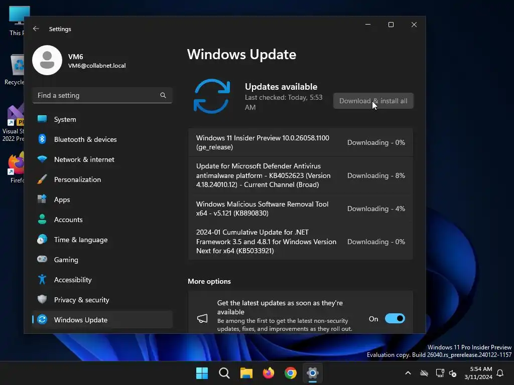Go to Privacy & security
The image size is (514, 385).
click(102, 300)
